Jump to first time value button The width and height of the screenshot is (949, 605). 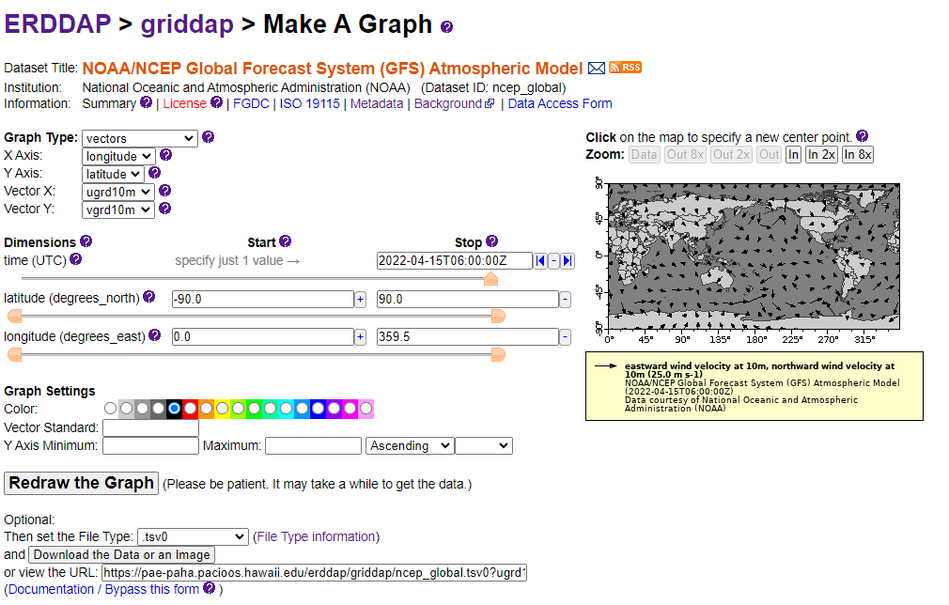540,261
